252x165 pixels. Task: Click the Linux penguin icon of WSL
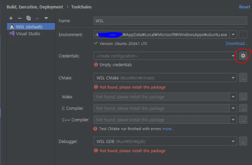tap(12, 27)
